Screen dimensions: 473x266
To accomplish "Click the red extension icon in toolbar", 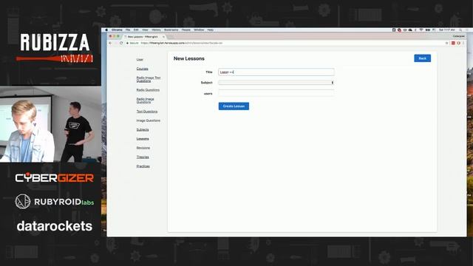I will click(x=453, y=43).
